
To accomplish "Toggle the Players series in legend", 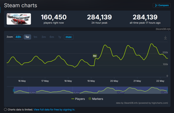I will click(78, 99).
